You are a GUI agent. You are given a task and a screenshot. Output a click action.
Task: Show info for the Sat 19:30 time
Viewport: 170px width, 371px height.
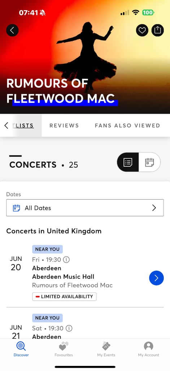tap(69, 328)
